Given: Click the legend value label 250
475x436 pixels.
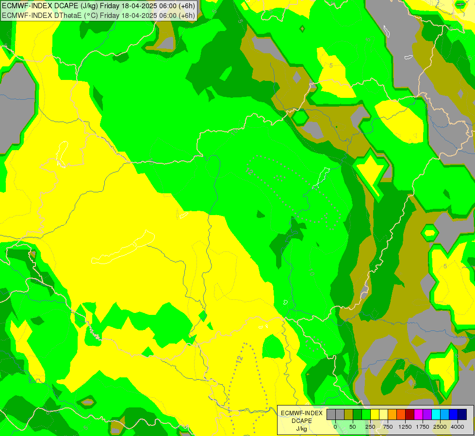Looking at the screenshot, I should [x=370, y=427].
